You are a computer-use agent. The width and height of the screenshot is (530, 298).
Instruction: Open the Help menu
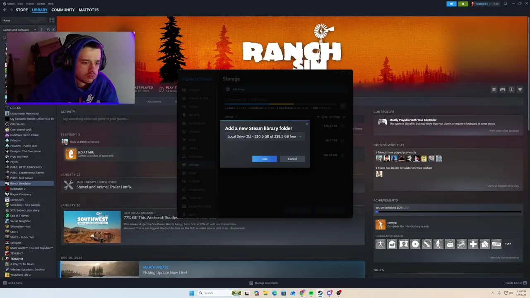51,4
